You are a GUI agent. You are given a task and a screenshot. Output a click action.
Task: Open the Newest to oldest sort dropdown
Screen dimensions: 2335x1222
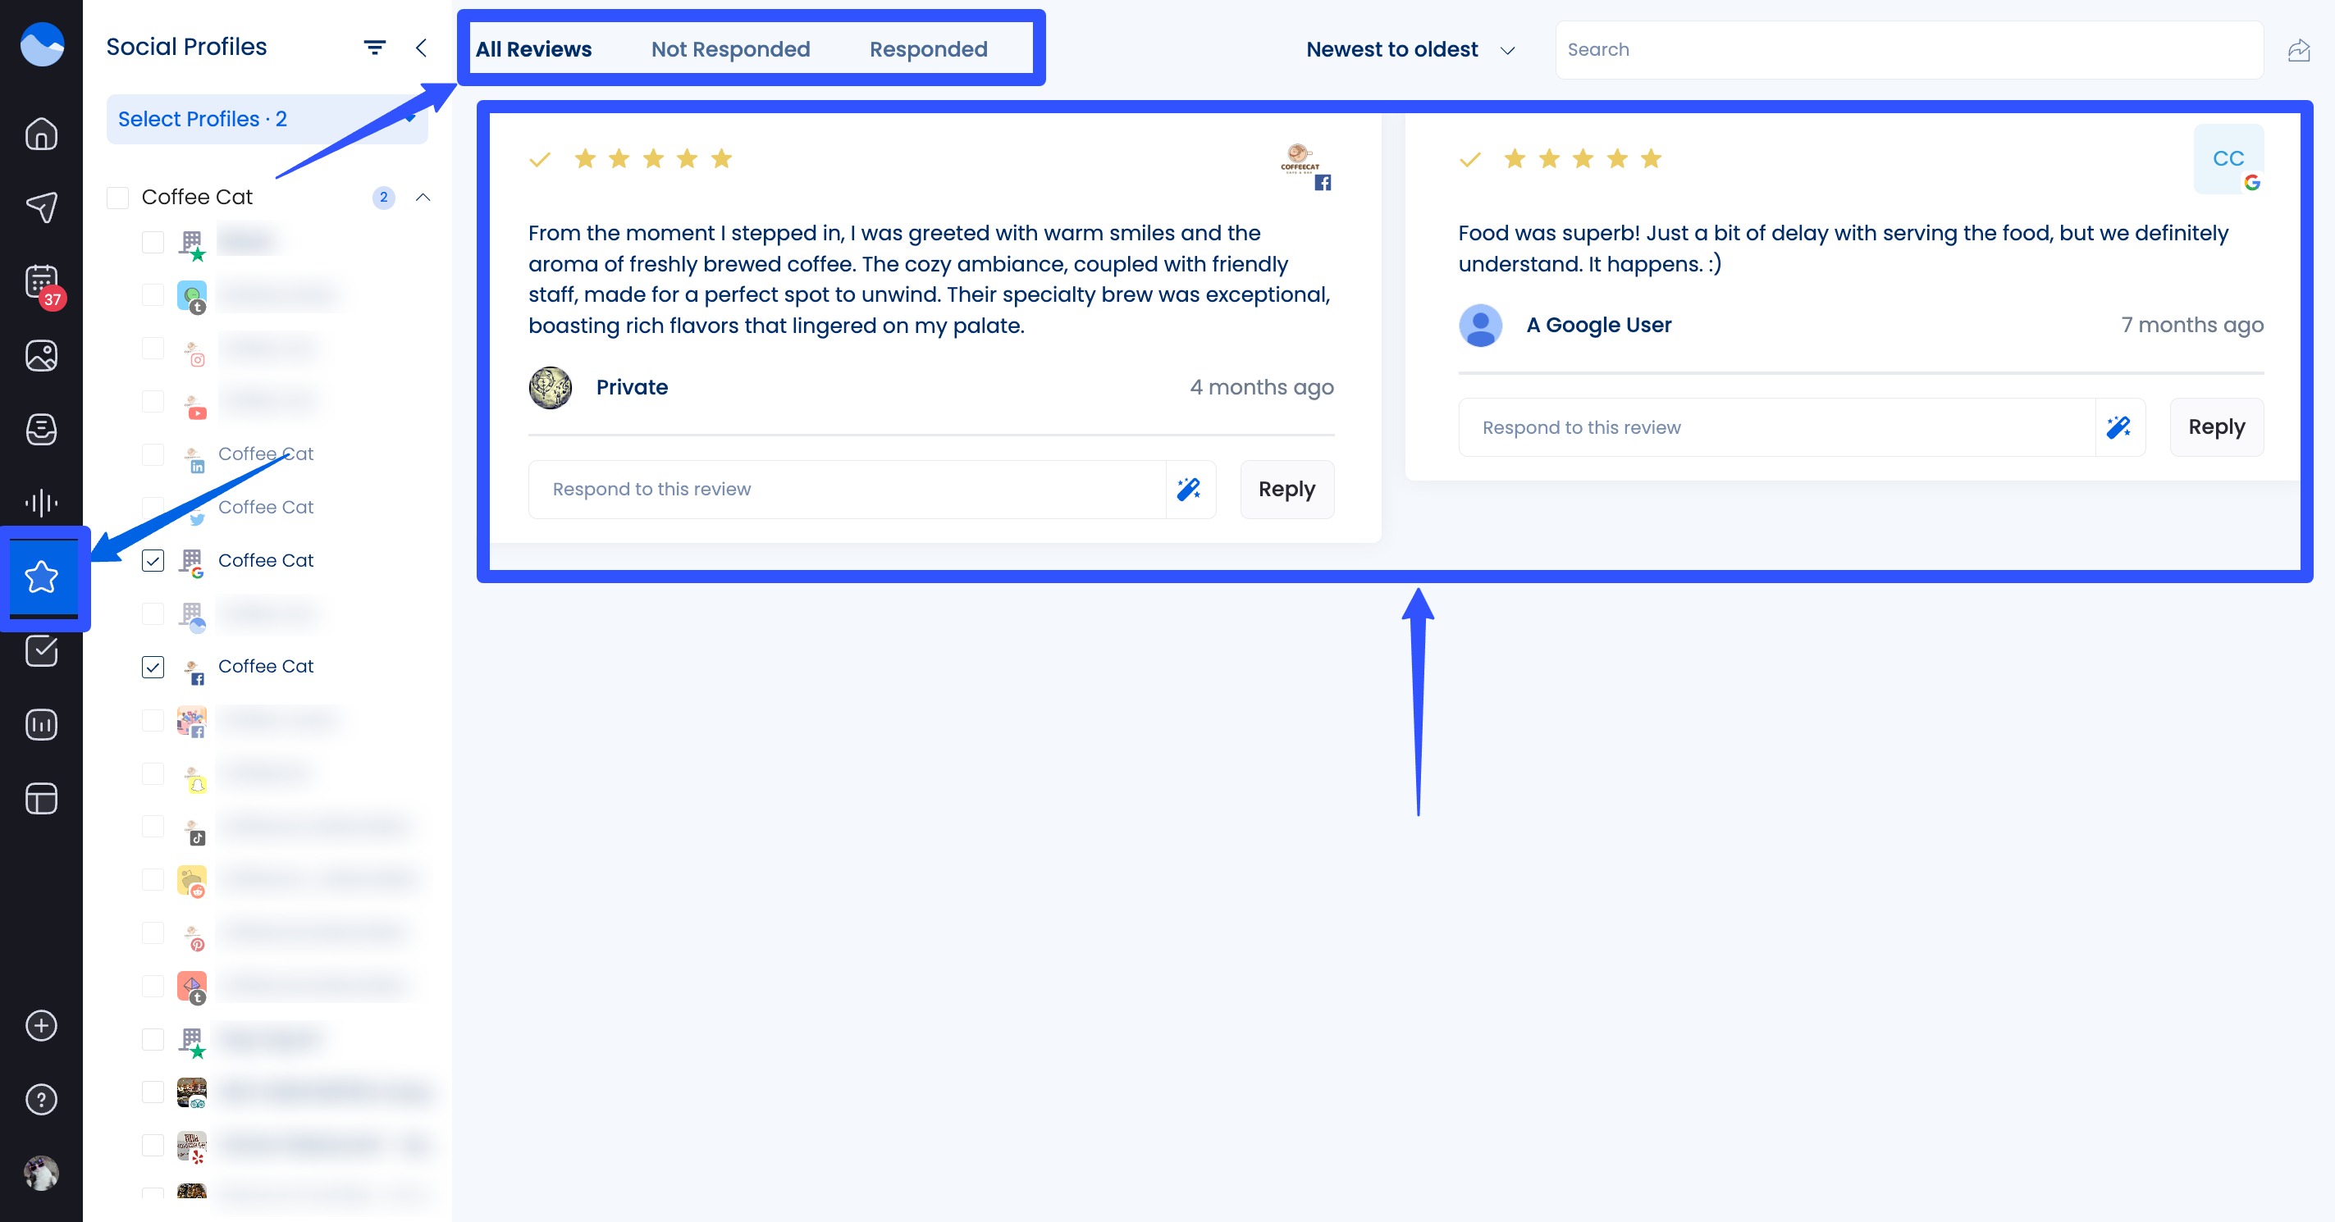tap(1410, 50)
